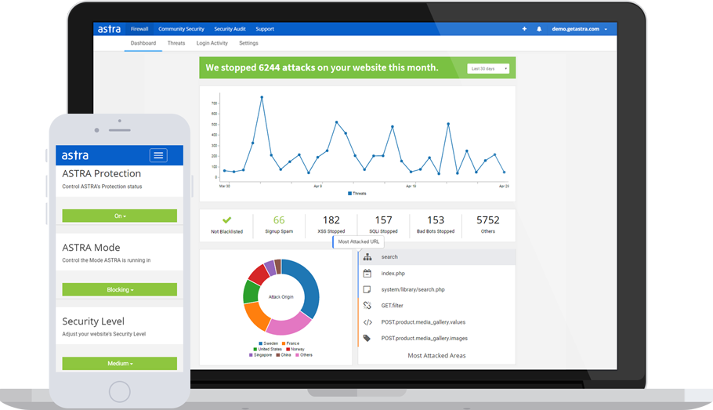Click the 5752 Others stat
This screenshot has width=713, height=410.
(x=488, y=225)
